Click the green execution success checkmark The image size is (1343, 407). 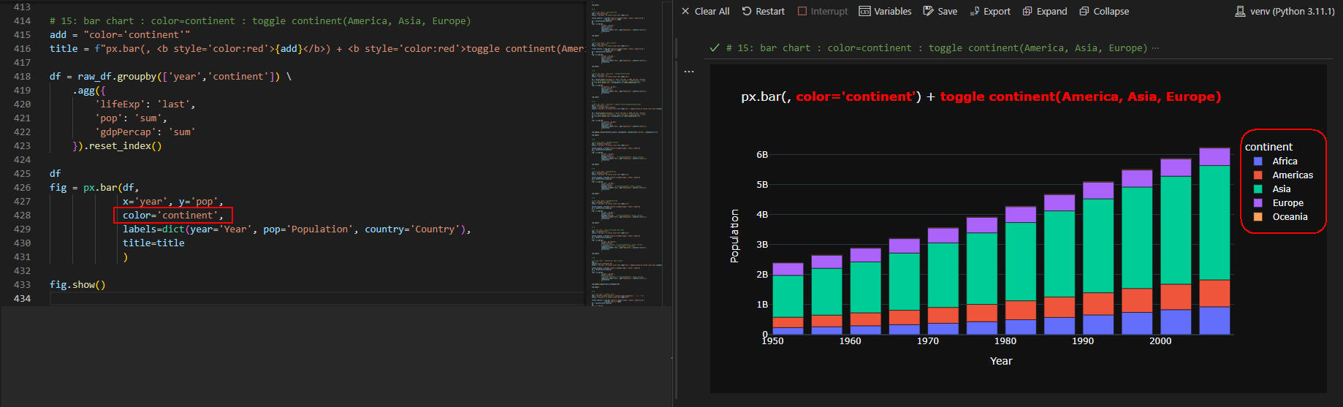pyautogui.click(x=715, y=47)
